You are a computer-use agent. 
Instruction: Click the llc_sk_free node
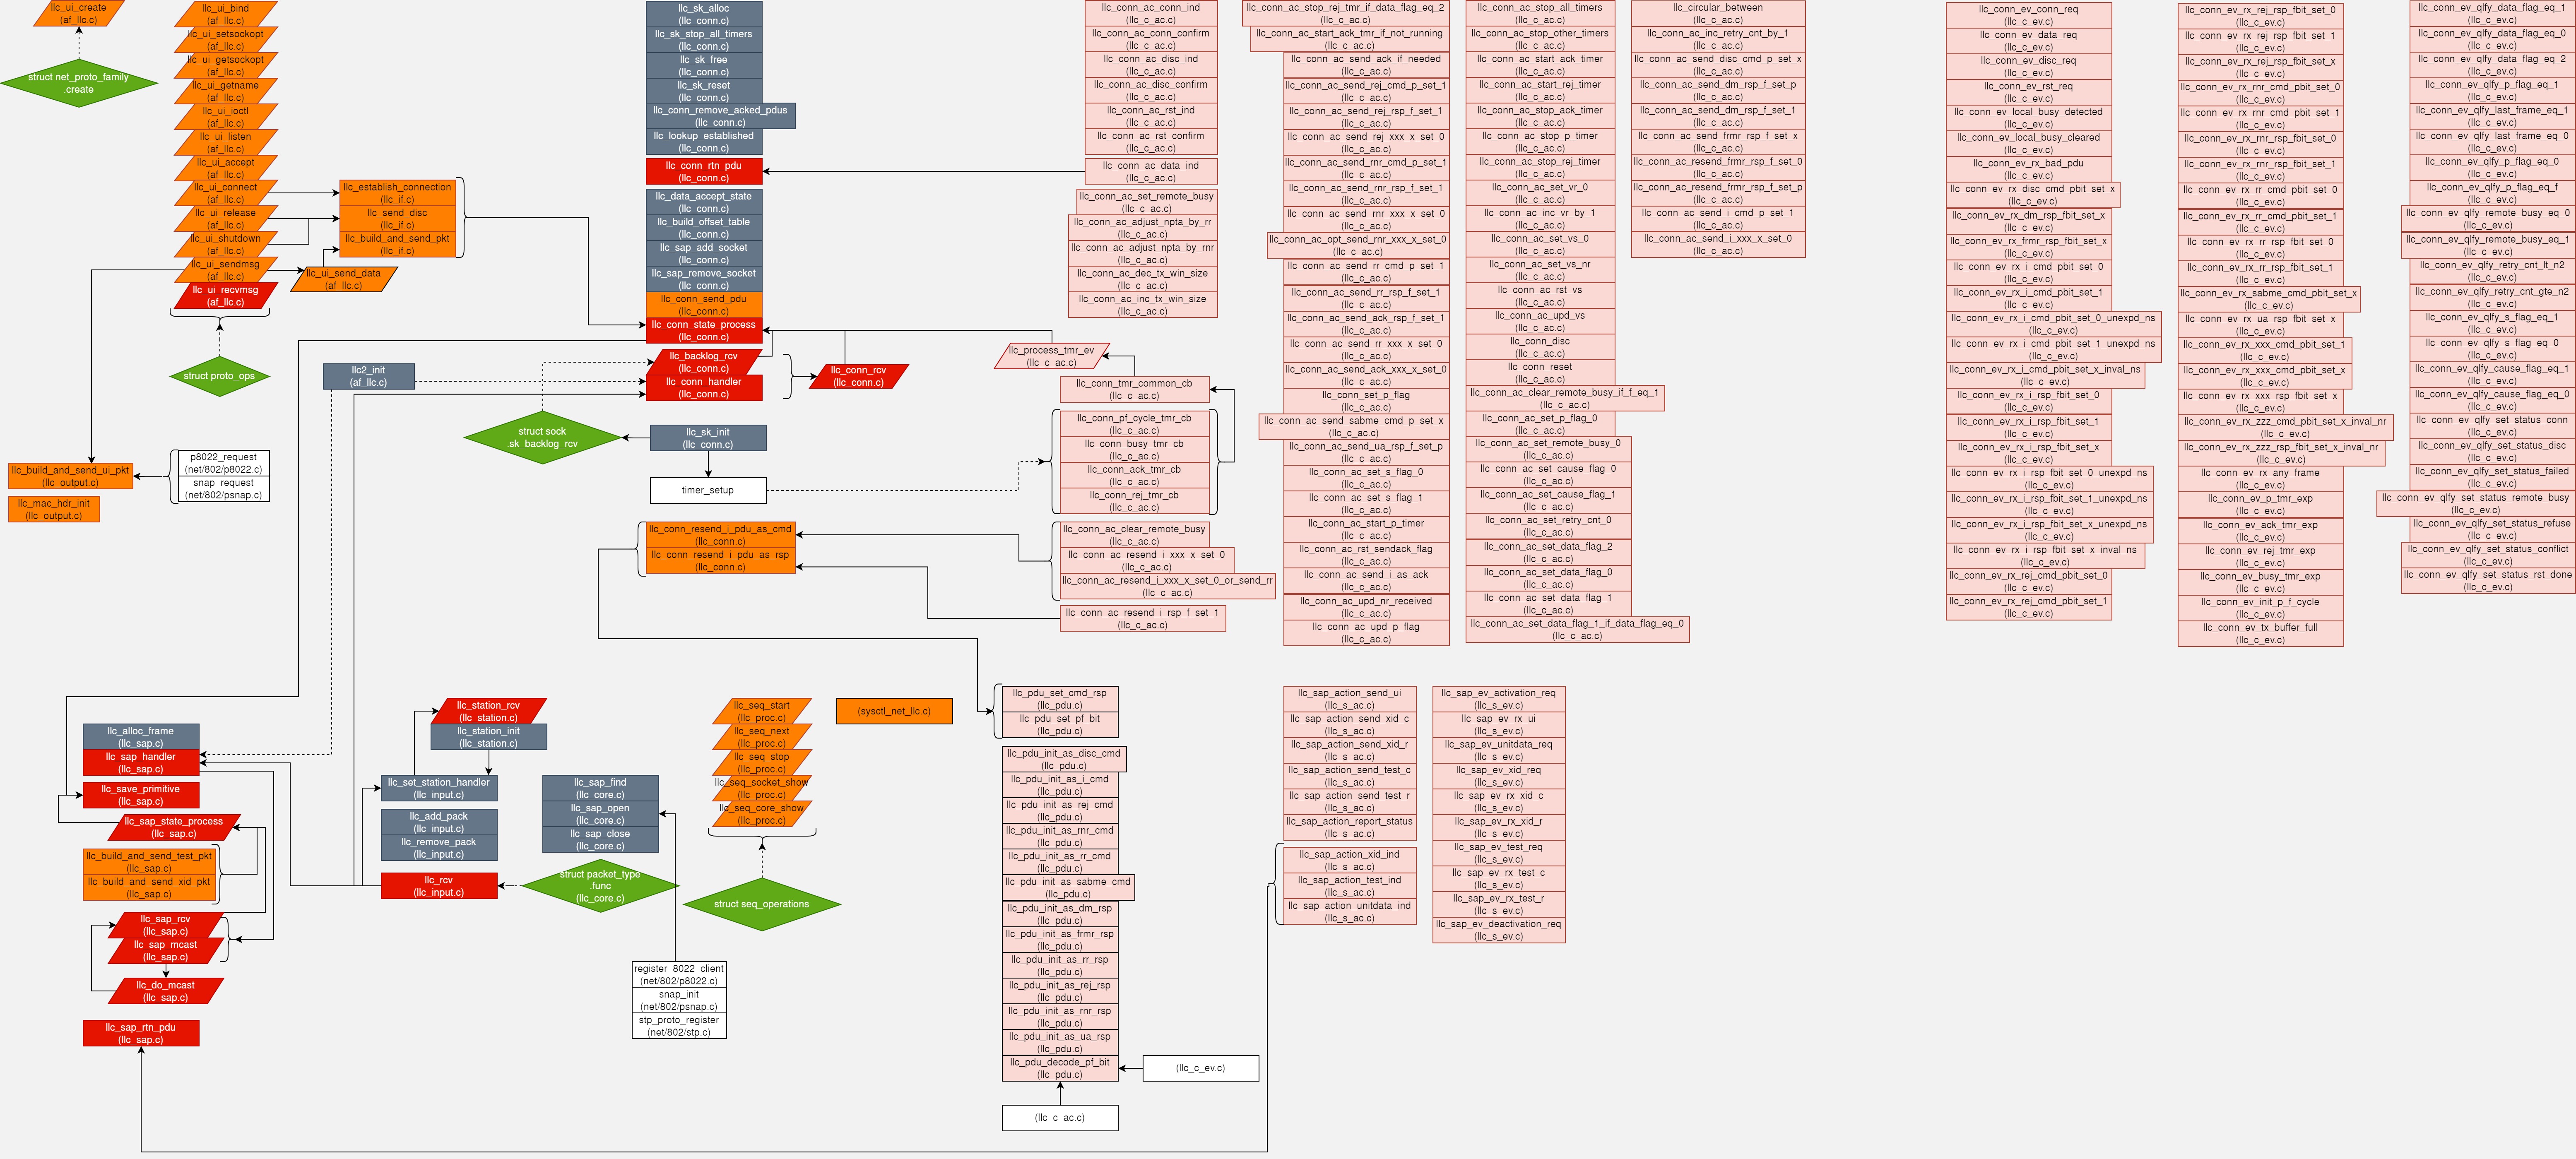pyautogui.click(x=704, y=66)
